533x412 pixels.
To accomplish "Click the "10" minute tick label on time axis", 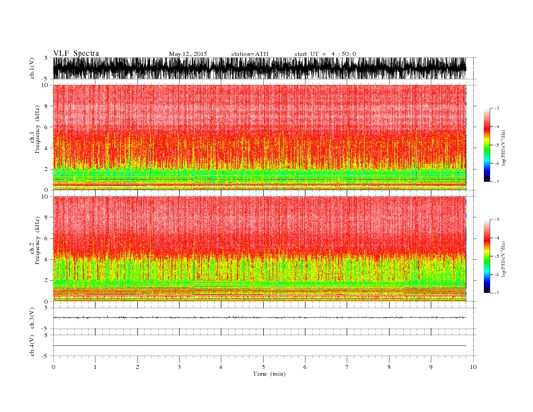I will [473, 367].
